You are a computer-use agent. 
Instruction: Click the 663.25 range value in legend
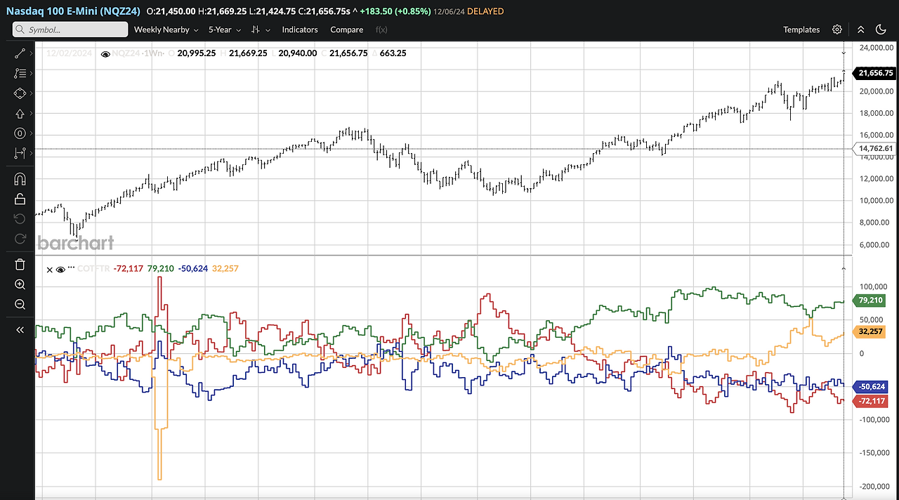tap(393, 53)
